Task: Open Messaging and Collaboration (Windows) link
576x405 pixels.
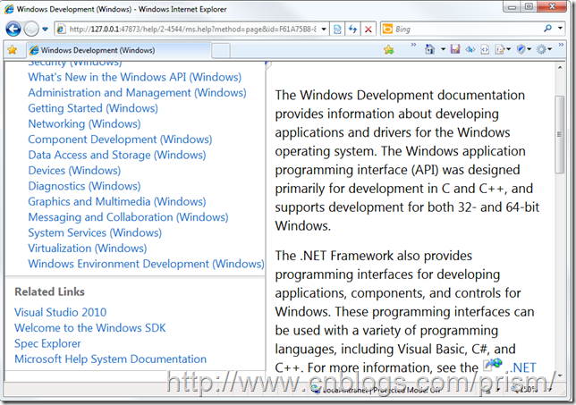Action: coord(128,217)
